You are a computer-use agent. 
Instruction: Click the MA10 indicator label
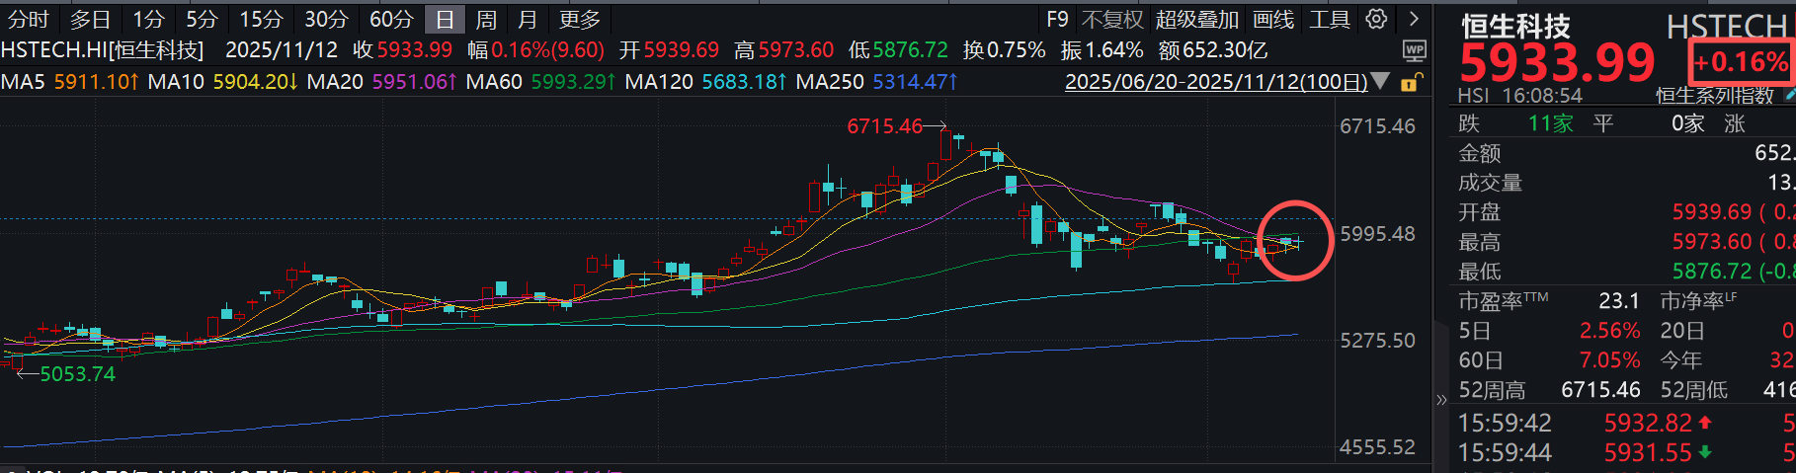coord(176,82)
